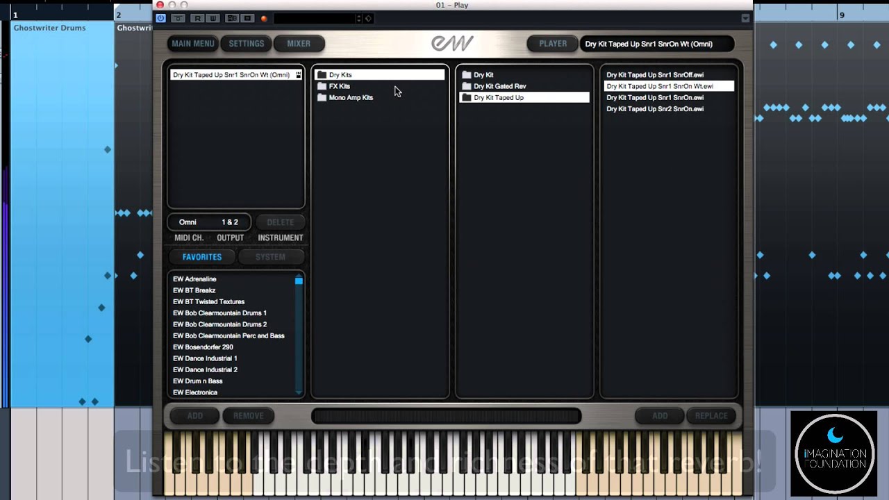The image size is (889, 500).
Task: Open the preset management diamond icon
Action: [368, 19]
